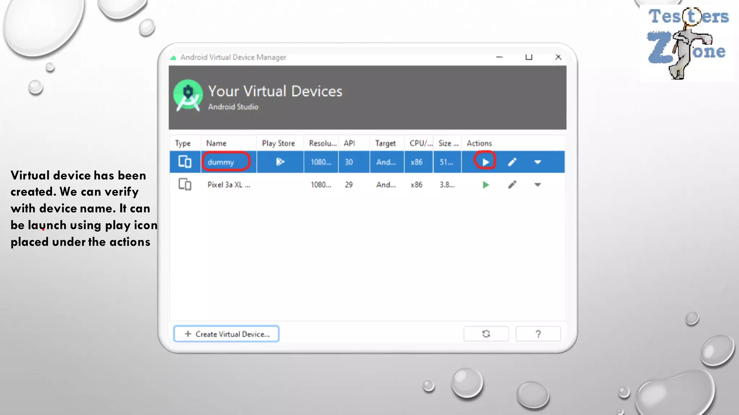Click API value 30 in dummy row
Viewport: 739px width, 415px height.
tap(349, 162)
